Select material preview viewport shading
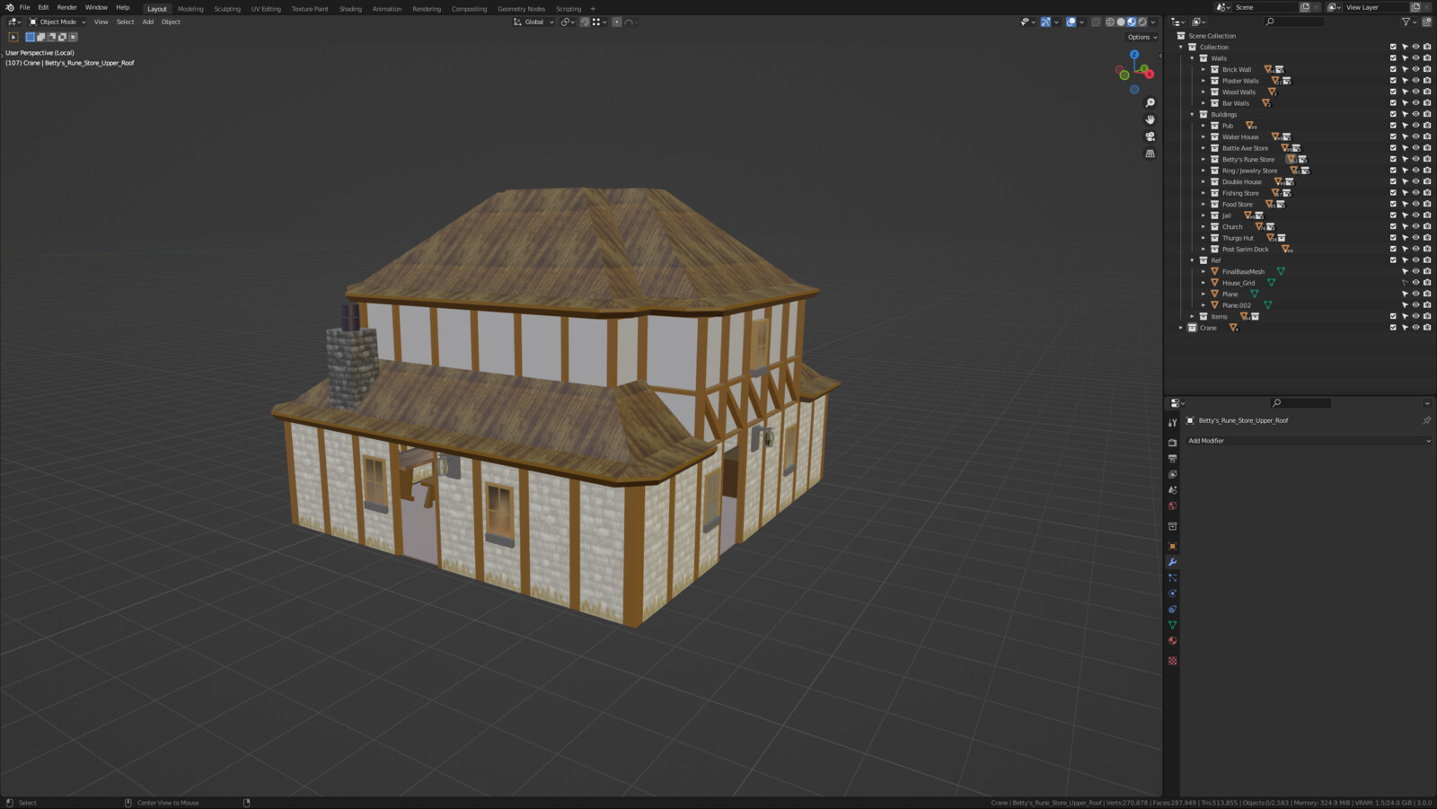Screen dimensions: 1437x809 [x=1132, y=22]
